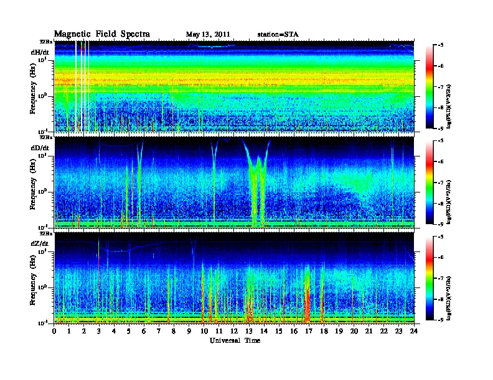This screenshot has width=493, height=380.
Task: Click hour tick label "15" on time axis
Action: coord(279,331)
